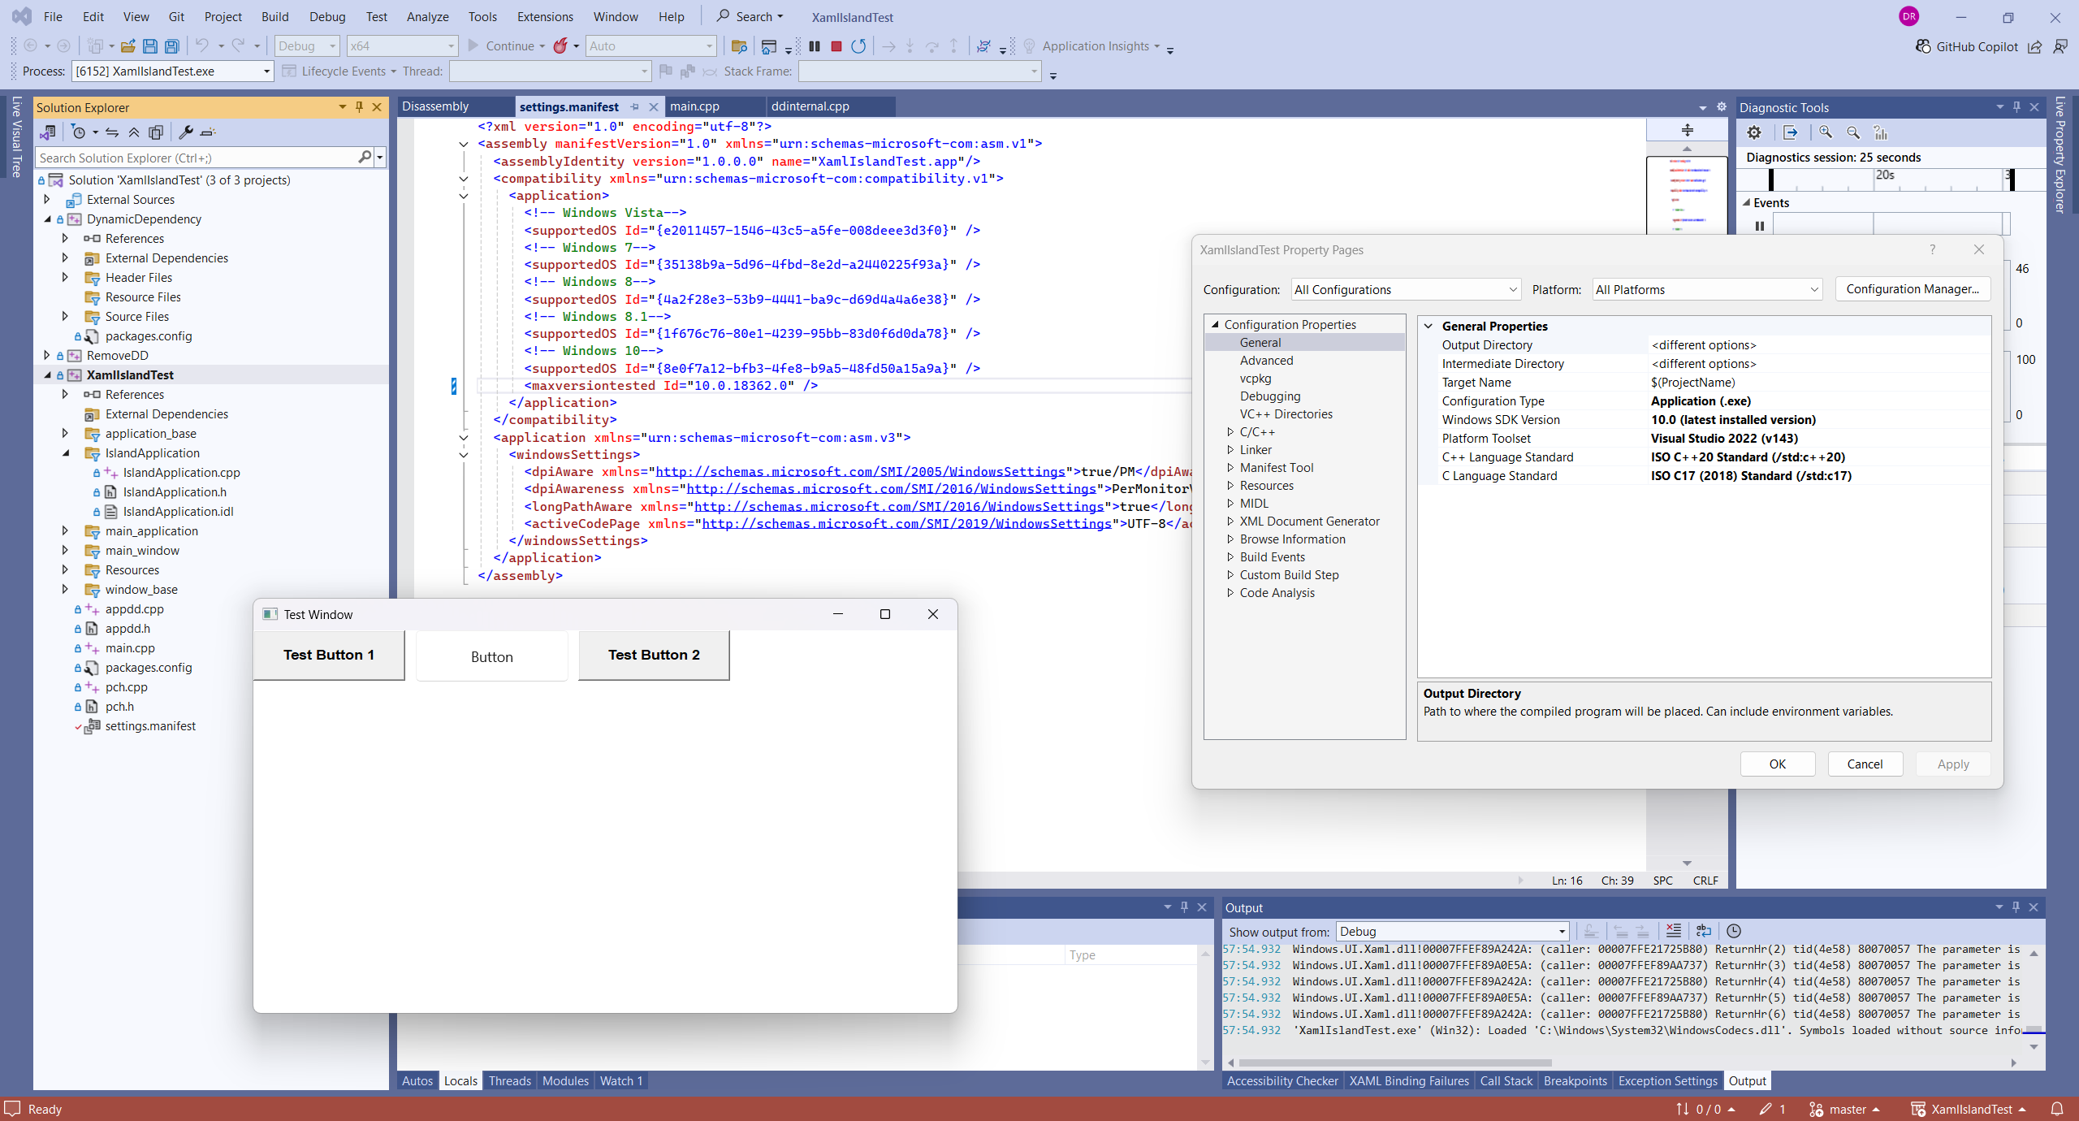Screen dimensions: 2079x1121
Task: Expand the RemoveDD project node
Action: coord(46,356)
